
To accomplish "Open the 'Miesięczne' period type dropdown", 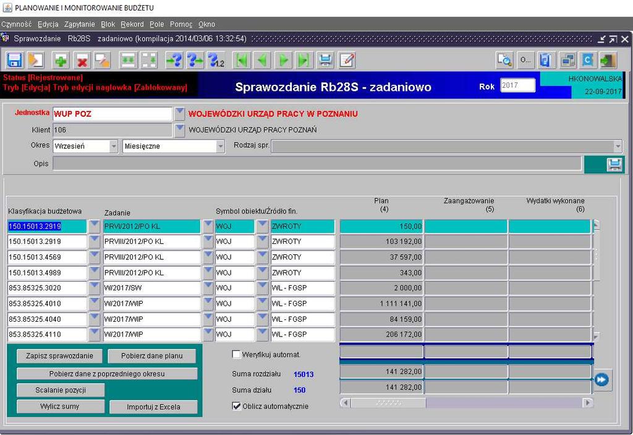I will [x=221, y=146].
